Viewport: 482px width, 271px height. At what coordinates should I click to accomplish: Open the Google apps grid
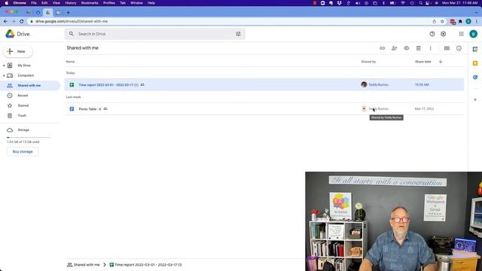pyautogui.click(x=461, y=34)
